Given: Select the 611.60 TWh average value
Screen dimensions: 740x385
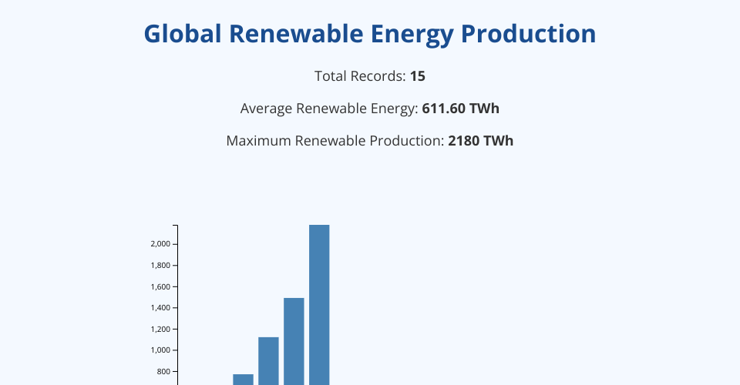Looking at the screenshot, I should (461, 109).
